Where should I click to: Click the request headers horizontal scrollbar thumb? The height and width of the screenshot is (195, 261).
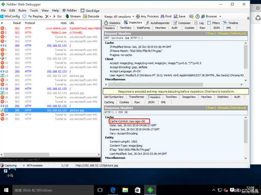pyautogui.click(x=155, y=84)
